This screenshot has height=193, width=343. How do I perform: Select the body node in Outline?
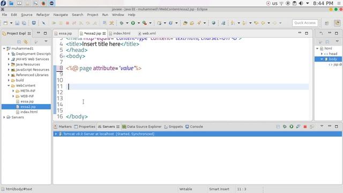click(x=333, y=59)
